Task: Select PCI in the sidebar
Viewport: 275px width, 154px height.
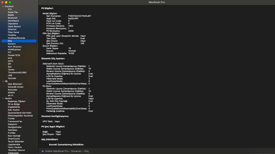Action: click(9, 52)
